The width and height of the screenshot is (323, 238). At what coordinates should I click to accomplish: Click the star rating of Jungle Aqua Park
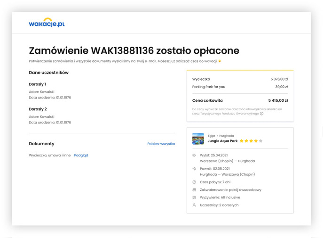tap(251, 141)
